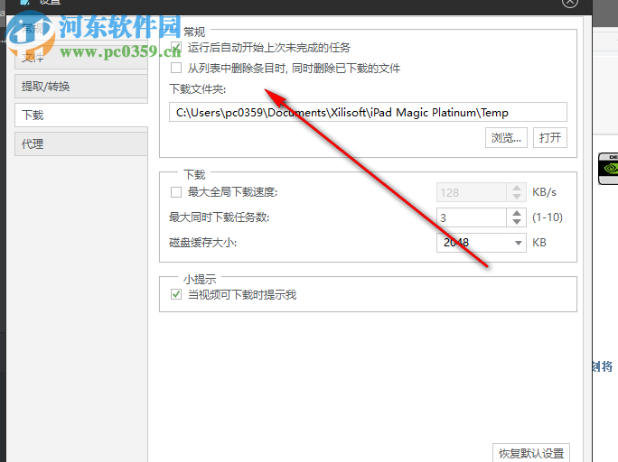This screenshot has width=618, height=462.
Task: Click the download folder path field
Action: (368, 113)
